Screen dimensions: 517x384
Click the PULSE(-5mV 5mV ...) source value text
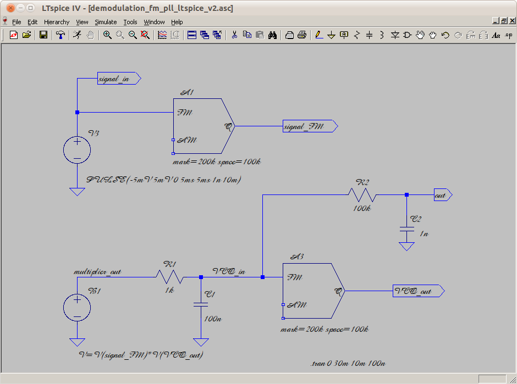tap(163, 180)
